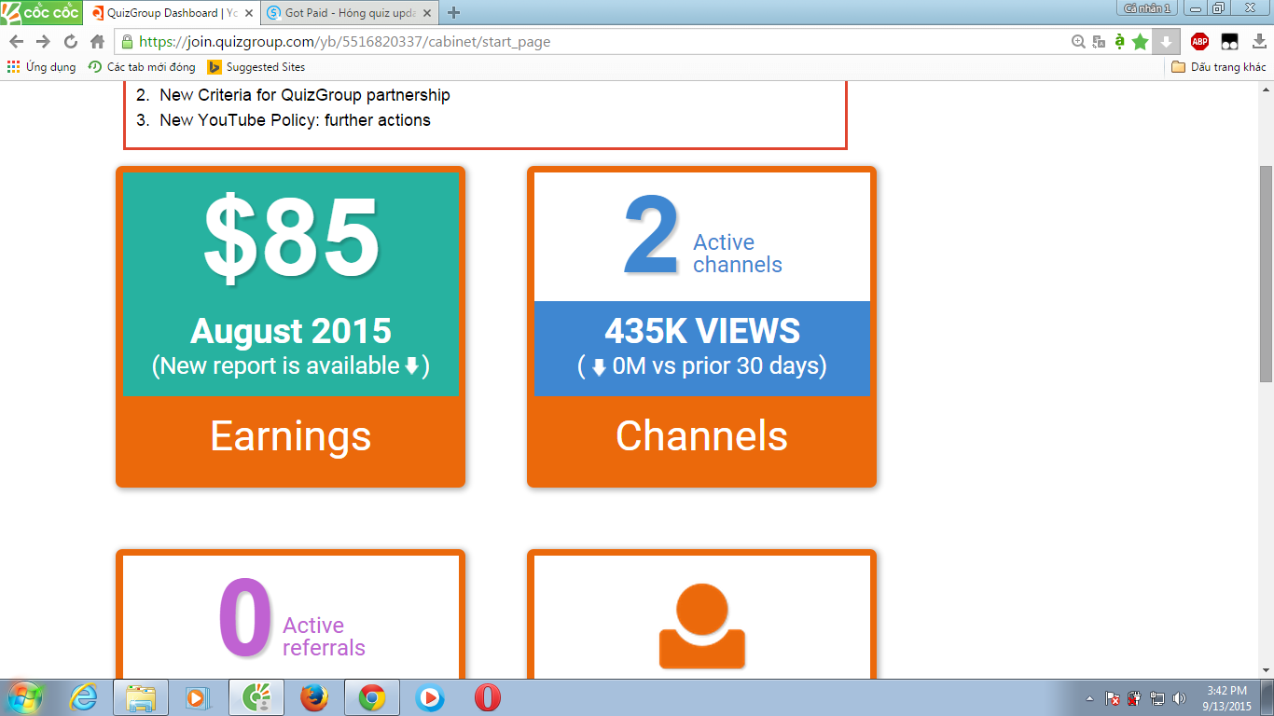Click the page vertical scrollbar thumb
This screenshot has width=1274, height=716.
(x=1266, y=274)
